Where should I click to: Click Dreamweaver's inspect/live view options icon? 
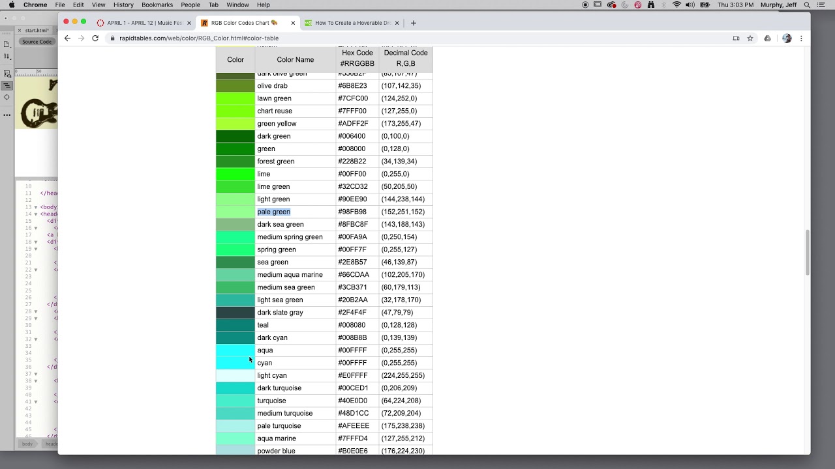(x=7, y=74)
